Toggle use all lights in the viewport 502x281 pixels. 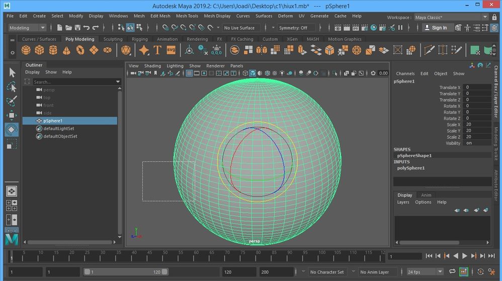(282, 73)
